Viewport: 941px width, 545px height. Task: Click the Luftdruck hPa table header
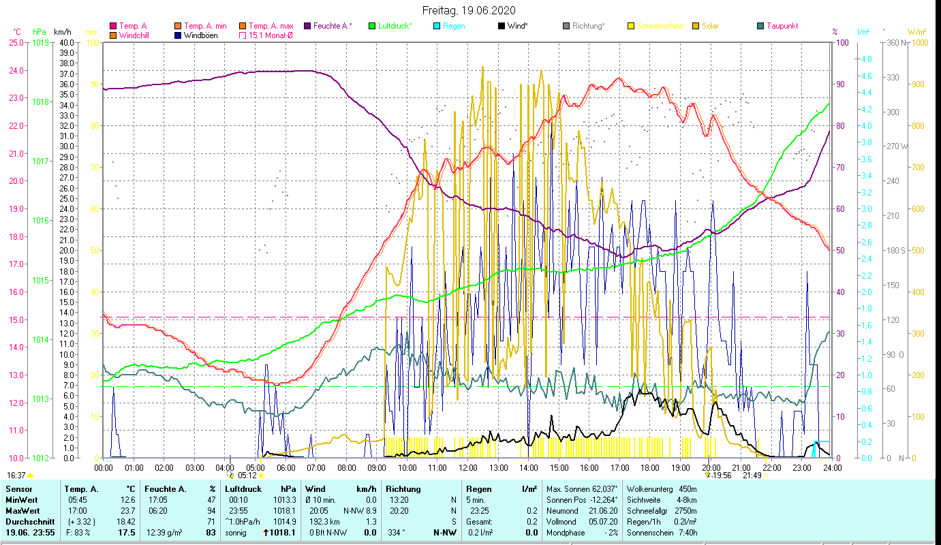(x=261, y=489)
